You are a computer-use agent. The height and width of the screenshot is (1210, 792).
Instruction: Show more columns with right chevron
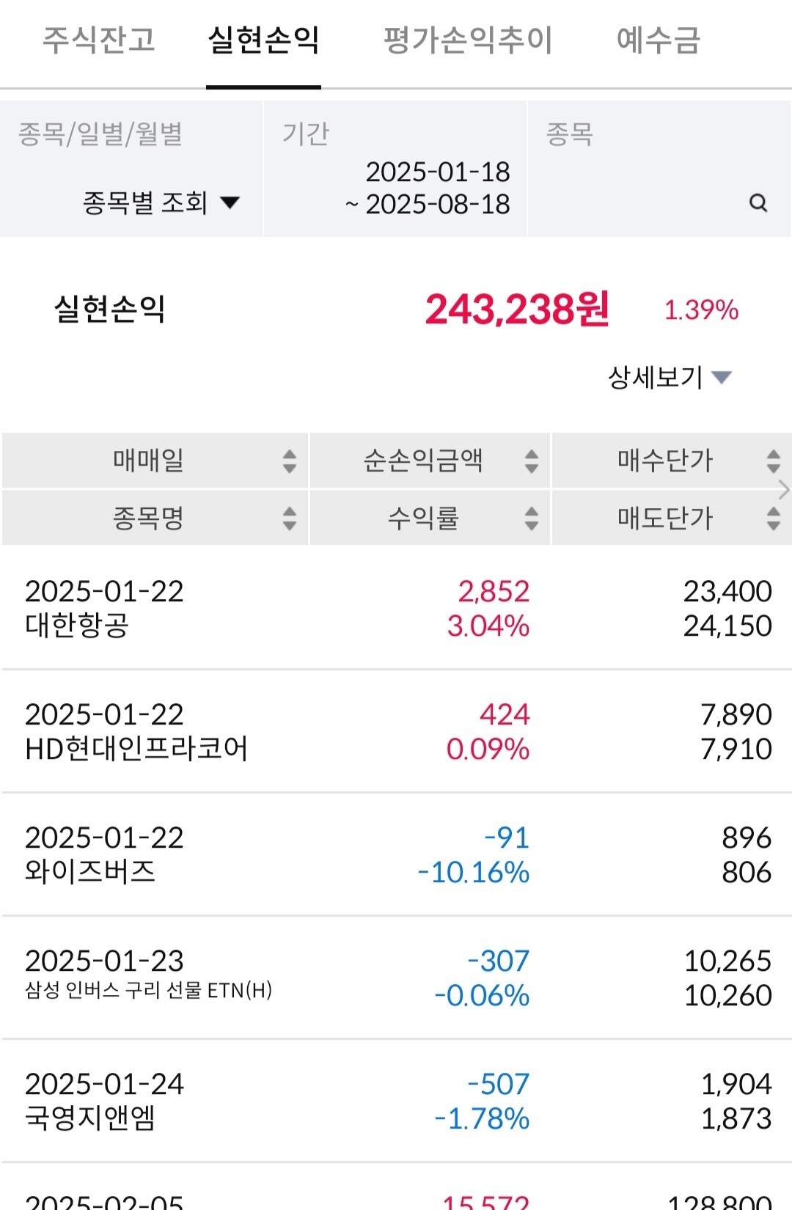(x=784, y=489)
